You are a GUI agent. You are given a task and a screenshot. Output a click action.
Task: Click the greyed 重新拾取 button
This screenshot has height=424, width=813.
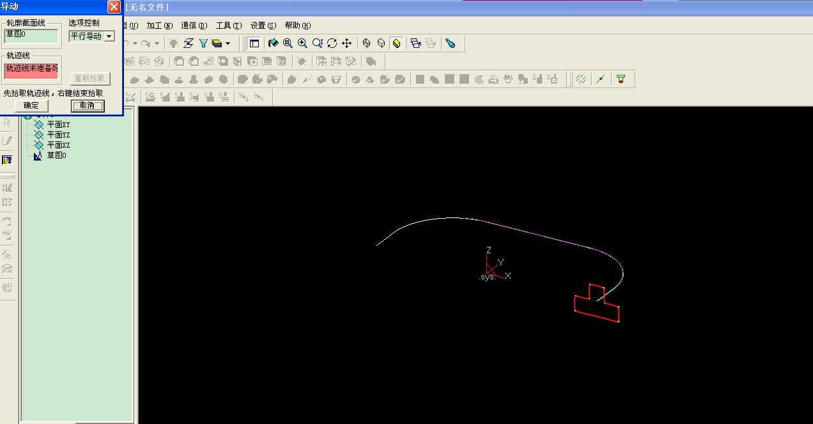[x=90, y=79]
